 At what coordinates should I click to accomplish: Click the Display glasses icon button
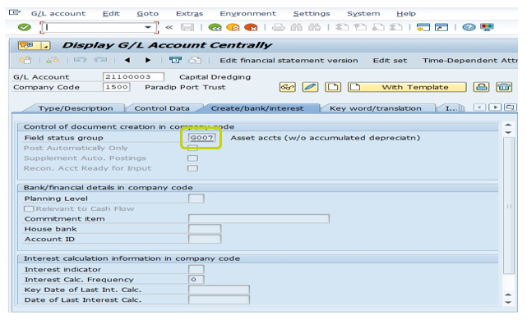[288, 87]
